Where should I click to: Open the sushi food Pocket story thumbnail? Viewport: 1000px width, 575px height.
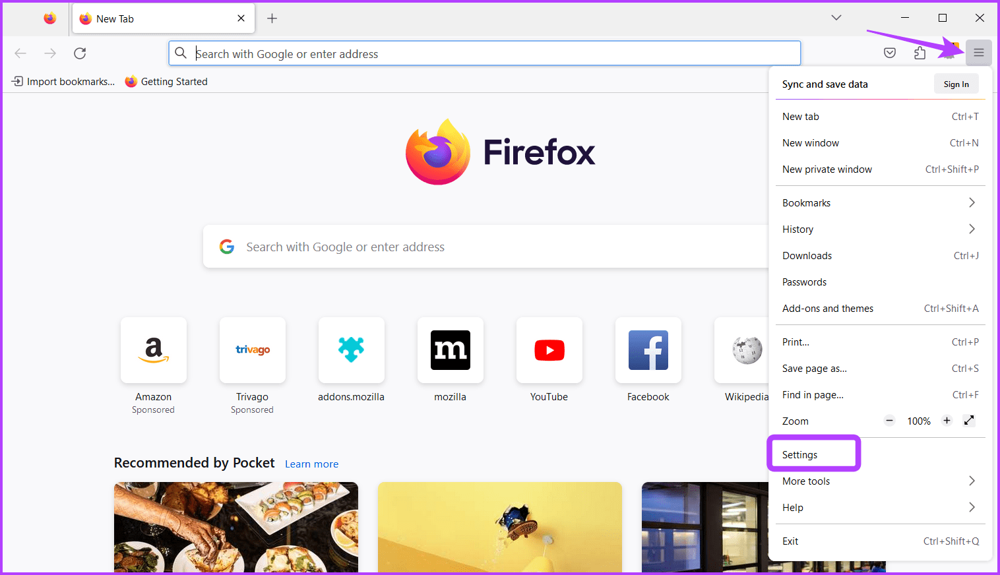236,527
